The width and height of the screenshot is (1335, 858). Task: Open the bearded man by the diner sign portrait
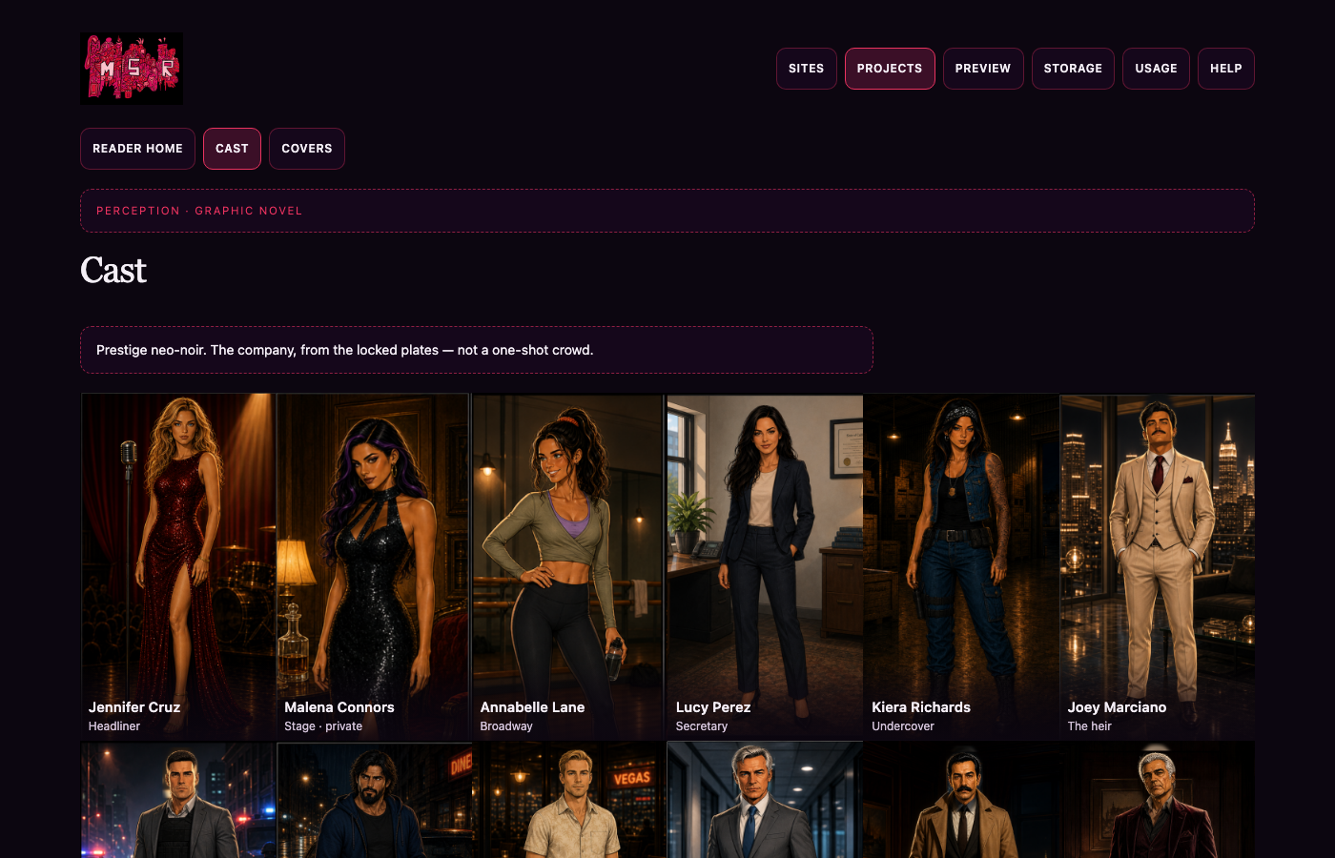tap(374, 800)
